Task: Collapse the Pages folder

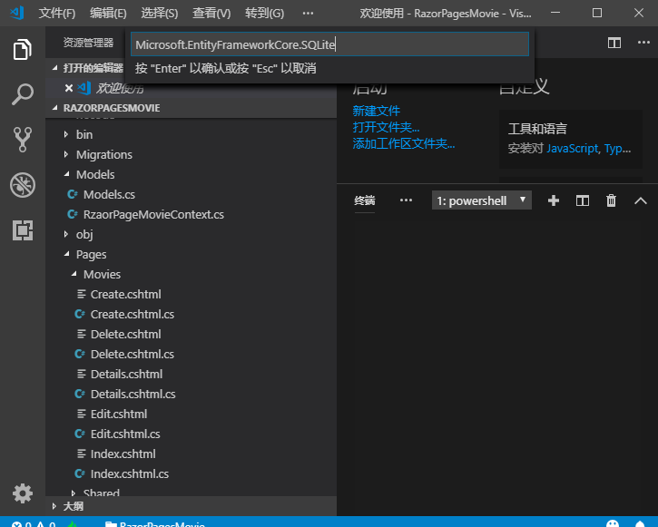Action: tap(67, 254)
